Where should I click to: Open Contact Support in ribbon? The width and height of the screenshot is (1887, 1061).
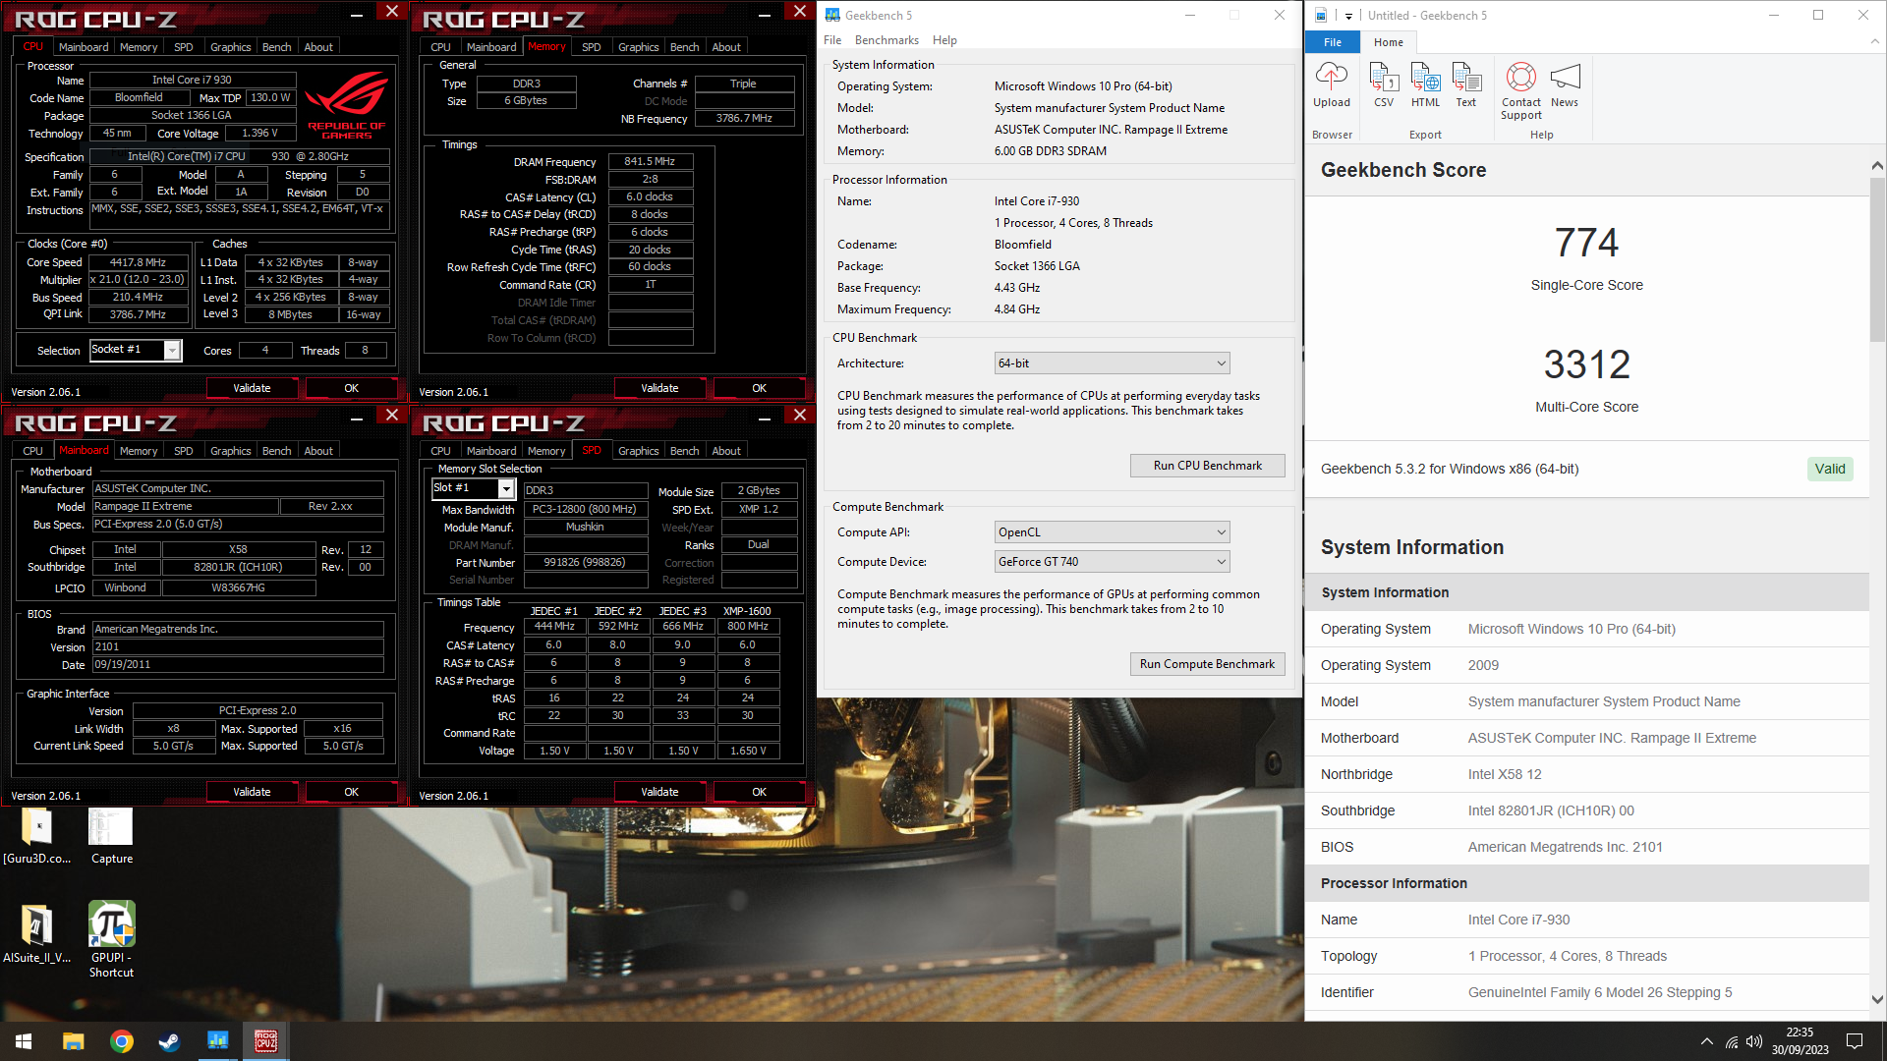coord(1521,90)
